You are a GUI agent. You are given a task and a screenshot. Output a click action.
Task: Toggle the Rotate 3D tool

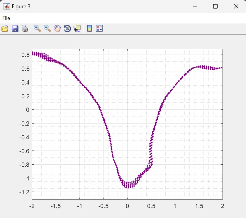pyautogui.click(x=67, y=28)
